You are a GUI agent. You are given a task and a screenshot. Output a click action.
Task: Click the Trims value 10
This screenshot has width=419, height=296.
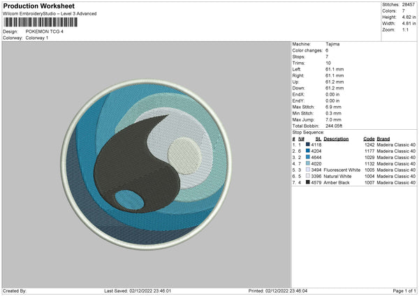click(328, 63)
